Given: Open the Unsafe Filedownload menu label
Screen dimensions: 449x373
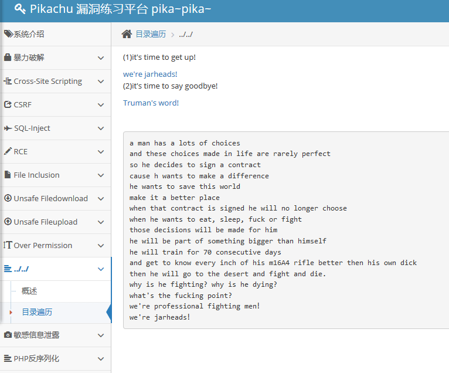Looking at the screenshot, I should (x=50, y=199).
